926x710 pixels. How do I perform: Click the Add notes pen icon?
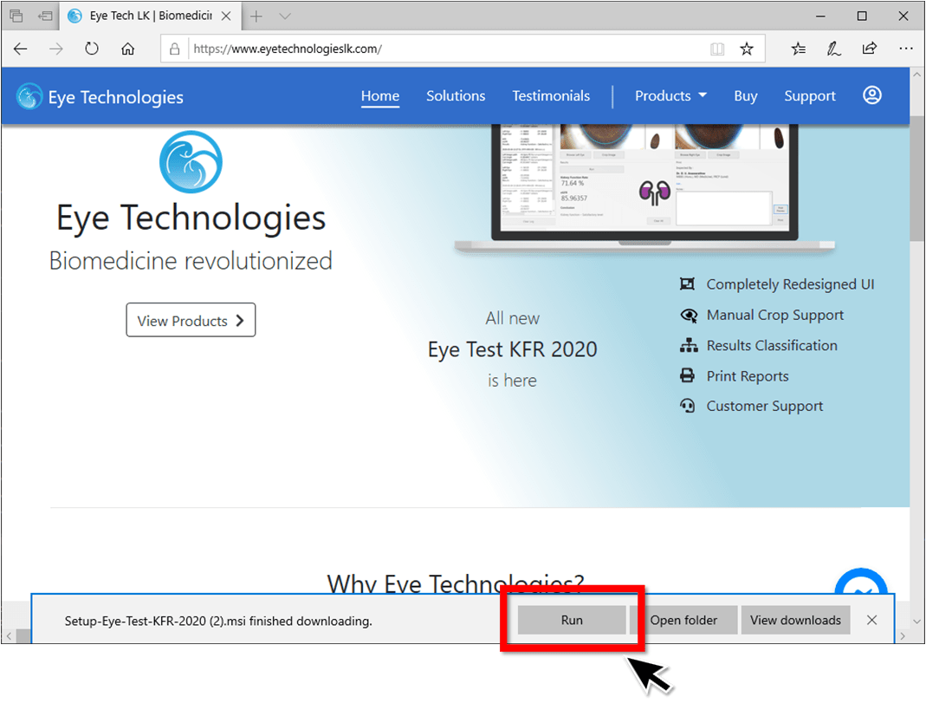[x=834, y=49]
